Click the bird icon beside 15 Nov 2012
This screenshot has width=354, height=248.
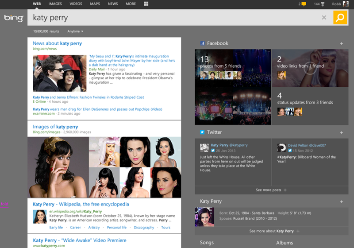click(290, 151)
